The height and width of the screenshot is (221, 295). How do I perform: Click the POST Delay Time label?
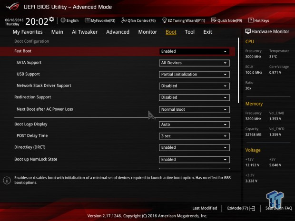click(x=32, y=135)
